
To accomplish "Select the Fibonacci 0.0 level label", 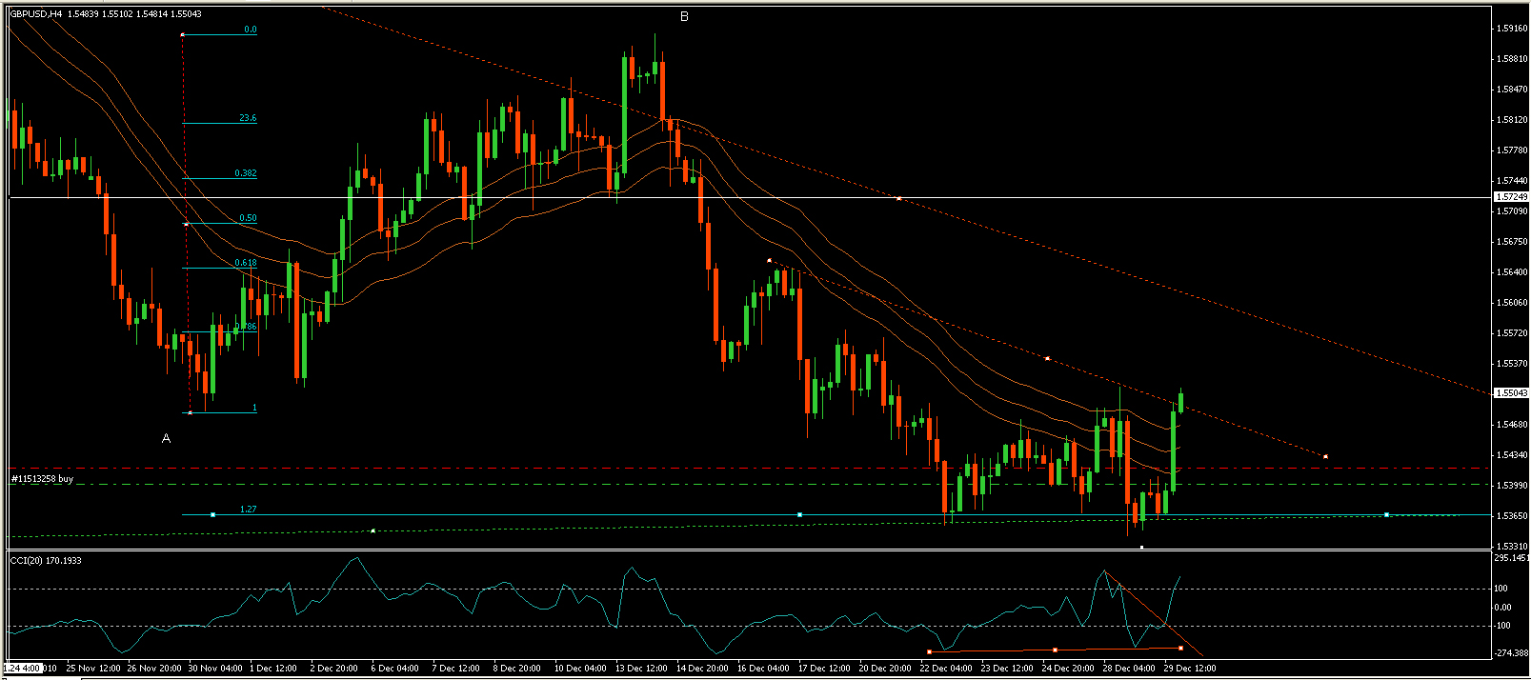I will [x=250, y=30].
